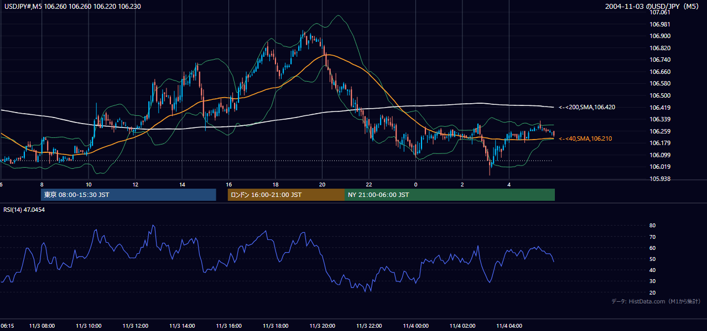
Task: Click hour label 14 under price chart
Action: (182, 184)
